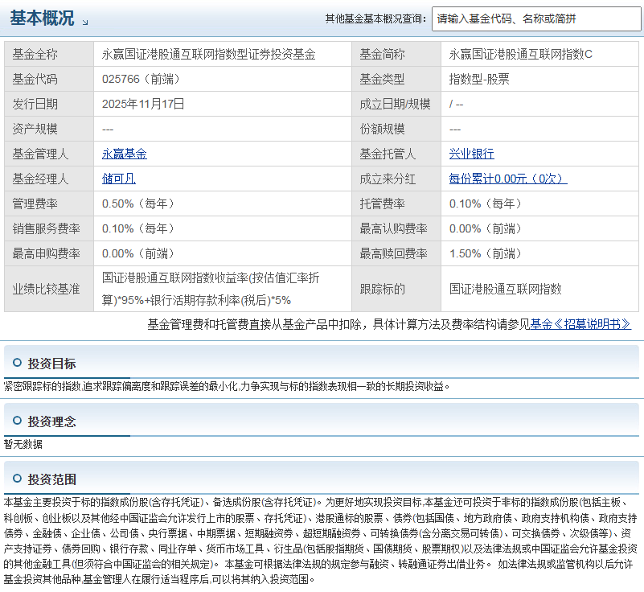Select max subscription fee 0.00%（前端） beside 最高认购费率

486,228
